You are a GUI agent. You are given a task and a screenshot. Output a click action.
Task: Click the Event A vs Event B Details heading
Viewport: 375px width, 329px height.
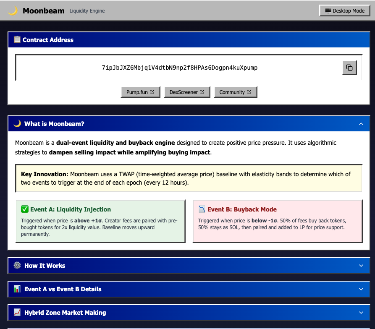tap(63, 289)
